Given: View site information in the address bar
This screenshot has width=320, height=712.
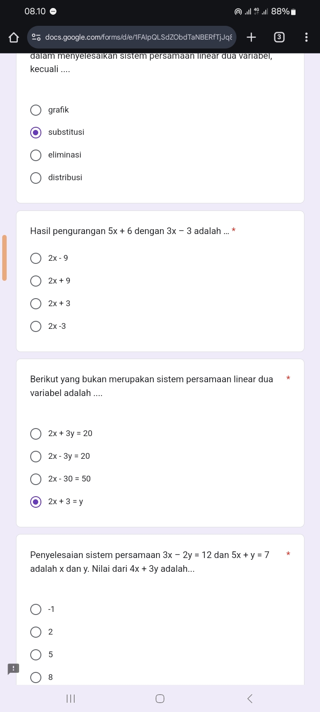Looking at the screenshot, I should coord(37,37).
